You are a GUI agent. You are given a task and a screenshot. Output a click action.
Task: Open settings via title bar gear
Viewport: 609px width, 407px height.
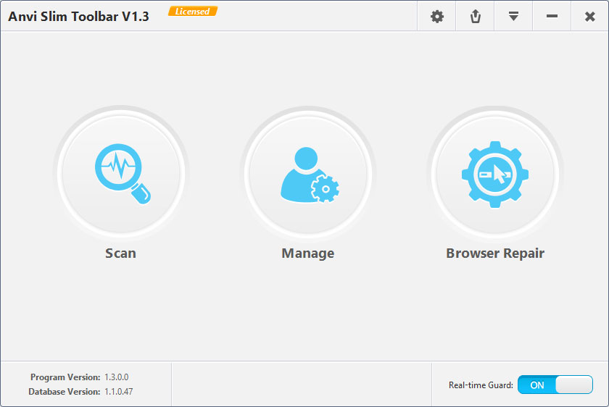click(x=436, y=17)
